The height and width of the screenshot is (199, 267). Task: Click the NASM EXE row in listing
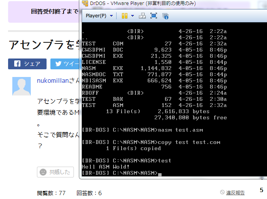click(154, 68)
